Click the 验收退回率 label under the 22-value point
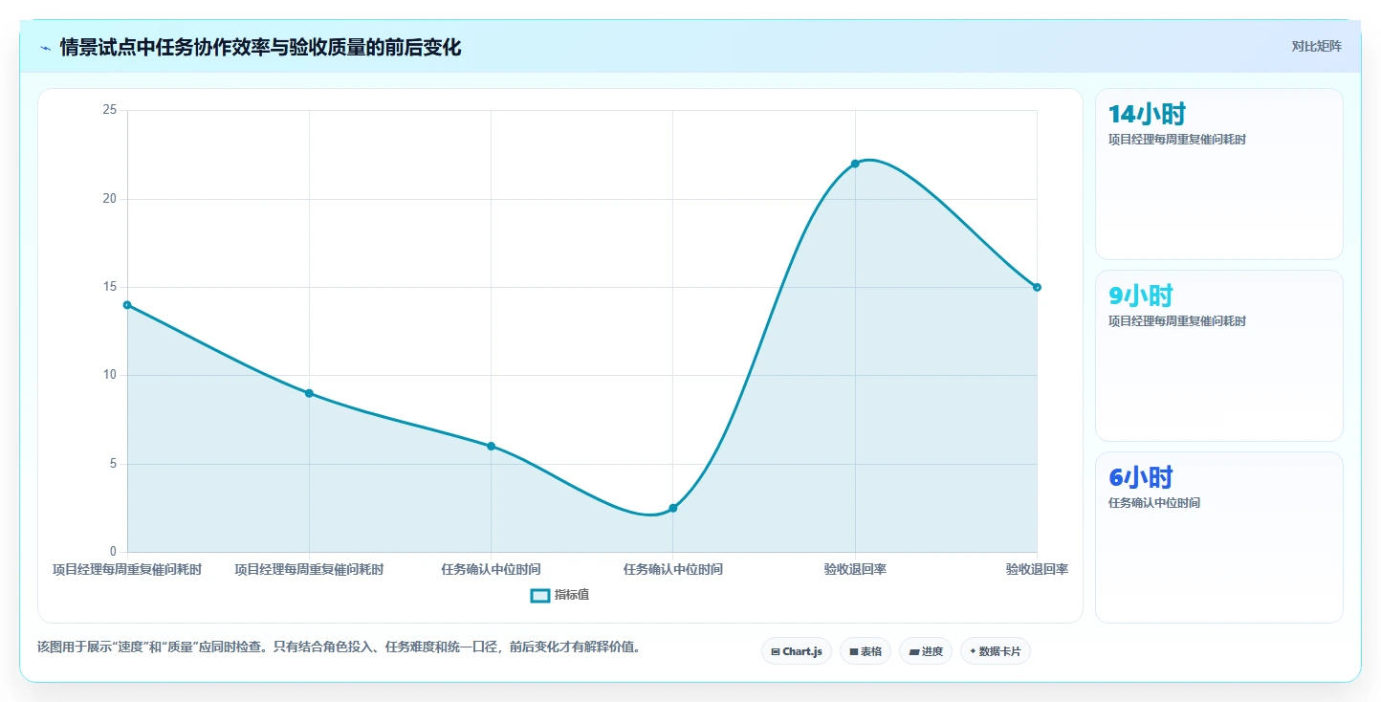1381x702 pixels. (x=855, y=570)
